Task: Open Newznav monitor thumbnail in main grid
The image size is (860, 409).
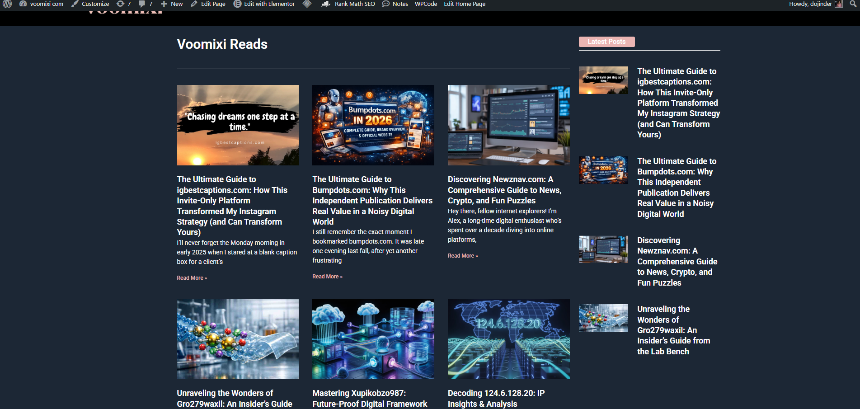Action: click(x=509, y=125)
